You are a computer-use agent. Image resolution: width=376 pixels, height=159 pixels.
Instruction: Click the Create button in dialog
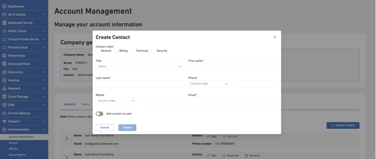(127, 128)
